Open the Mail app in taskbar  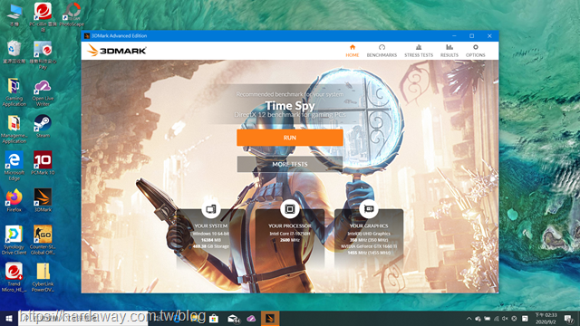233,318
